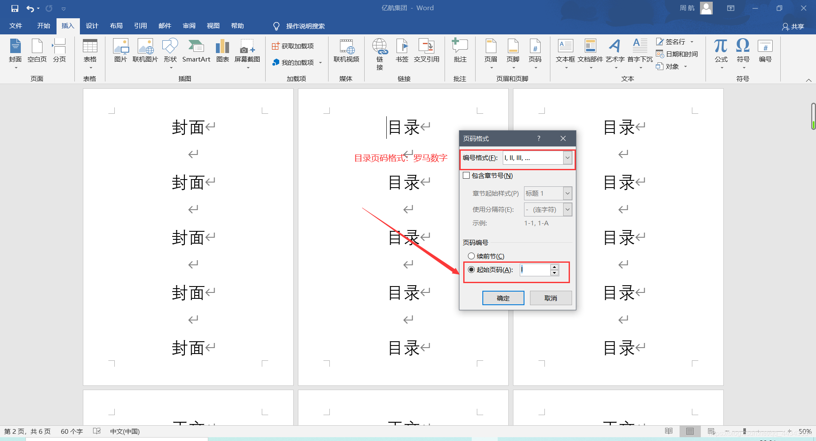Insert a cover page (封面)

click(15, 53)
